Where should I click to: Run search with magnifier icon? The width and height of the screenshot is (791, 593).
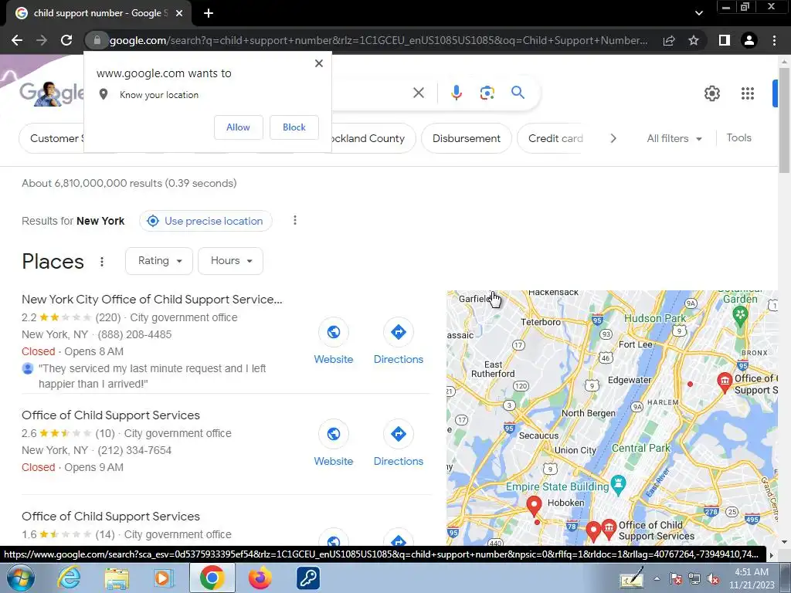[x=518, y=93]
